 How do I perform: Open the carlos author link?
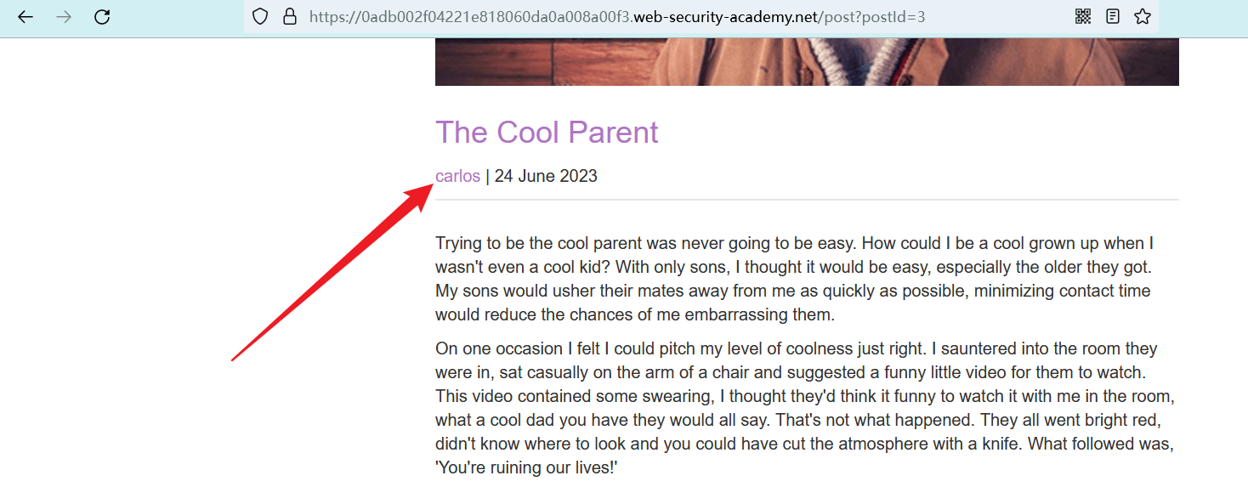pos(457,177)
